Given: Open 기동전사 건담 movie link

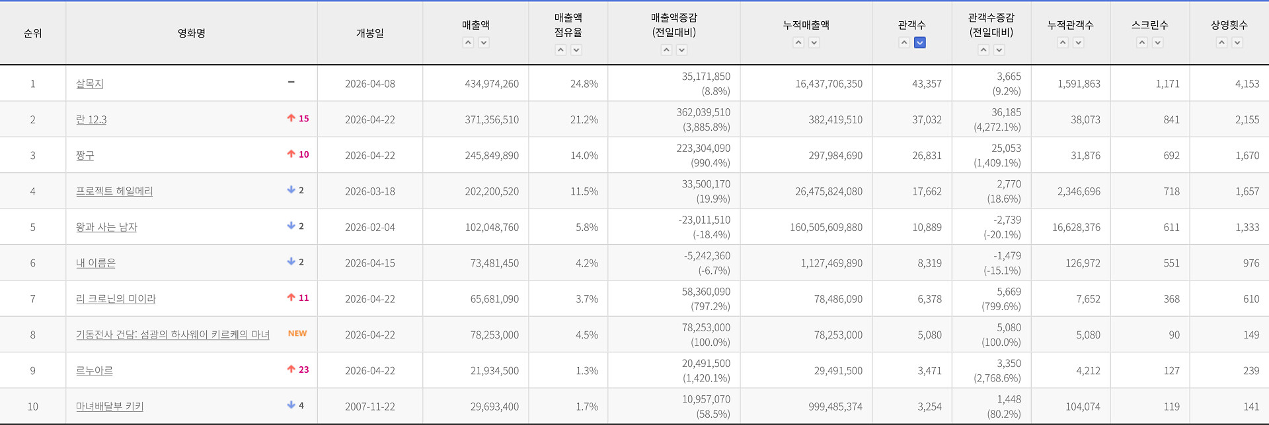Looking at the screenshot, I should pyautogui.click(x=173, y=335).
